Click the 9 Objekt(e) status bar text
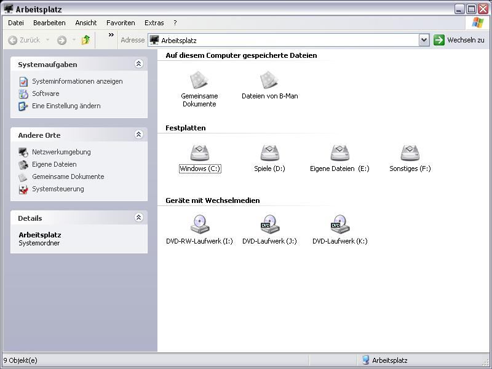This screenshot has height=369, width=492. 20,360
